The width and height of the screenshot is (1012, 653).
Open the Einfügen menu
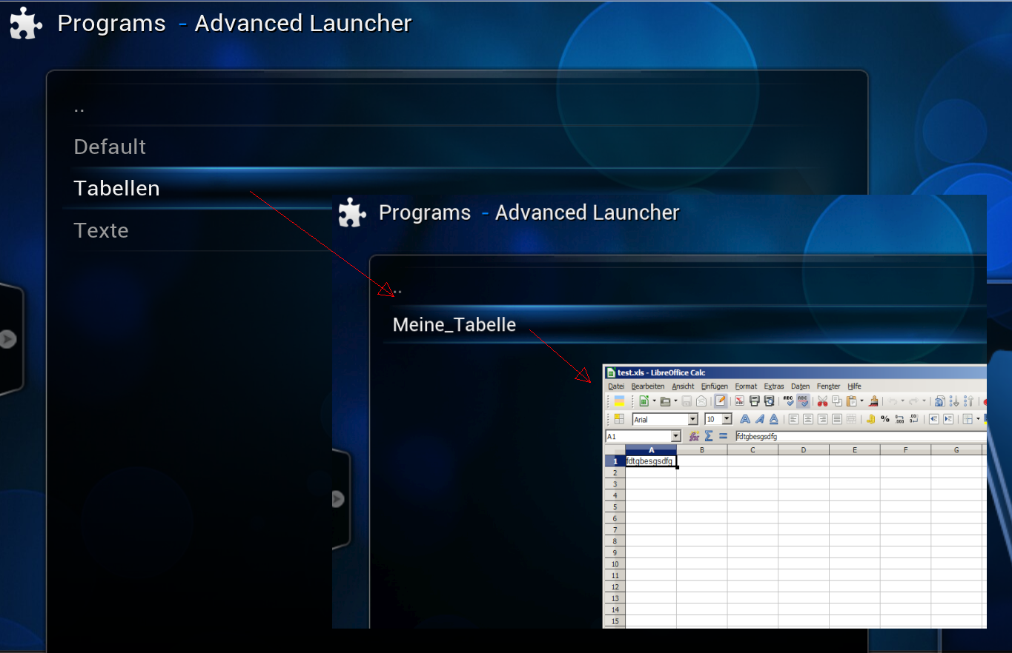[714, 386]
